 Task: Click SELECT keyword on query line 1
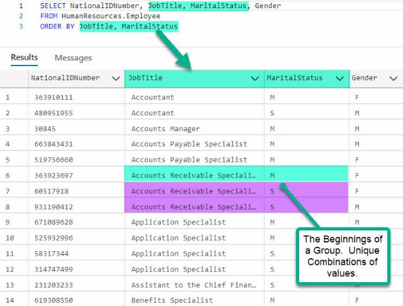pyautogui.click(x=53, y=6)
